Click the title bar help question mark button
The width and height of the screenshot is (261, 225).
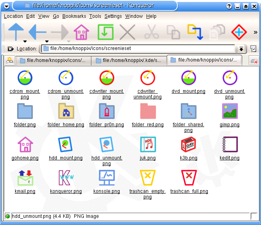[x=229, y=6]
